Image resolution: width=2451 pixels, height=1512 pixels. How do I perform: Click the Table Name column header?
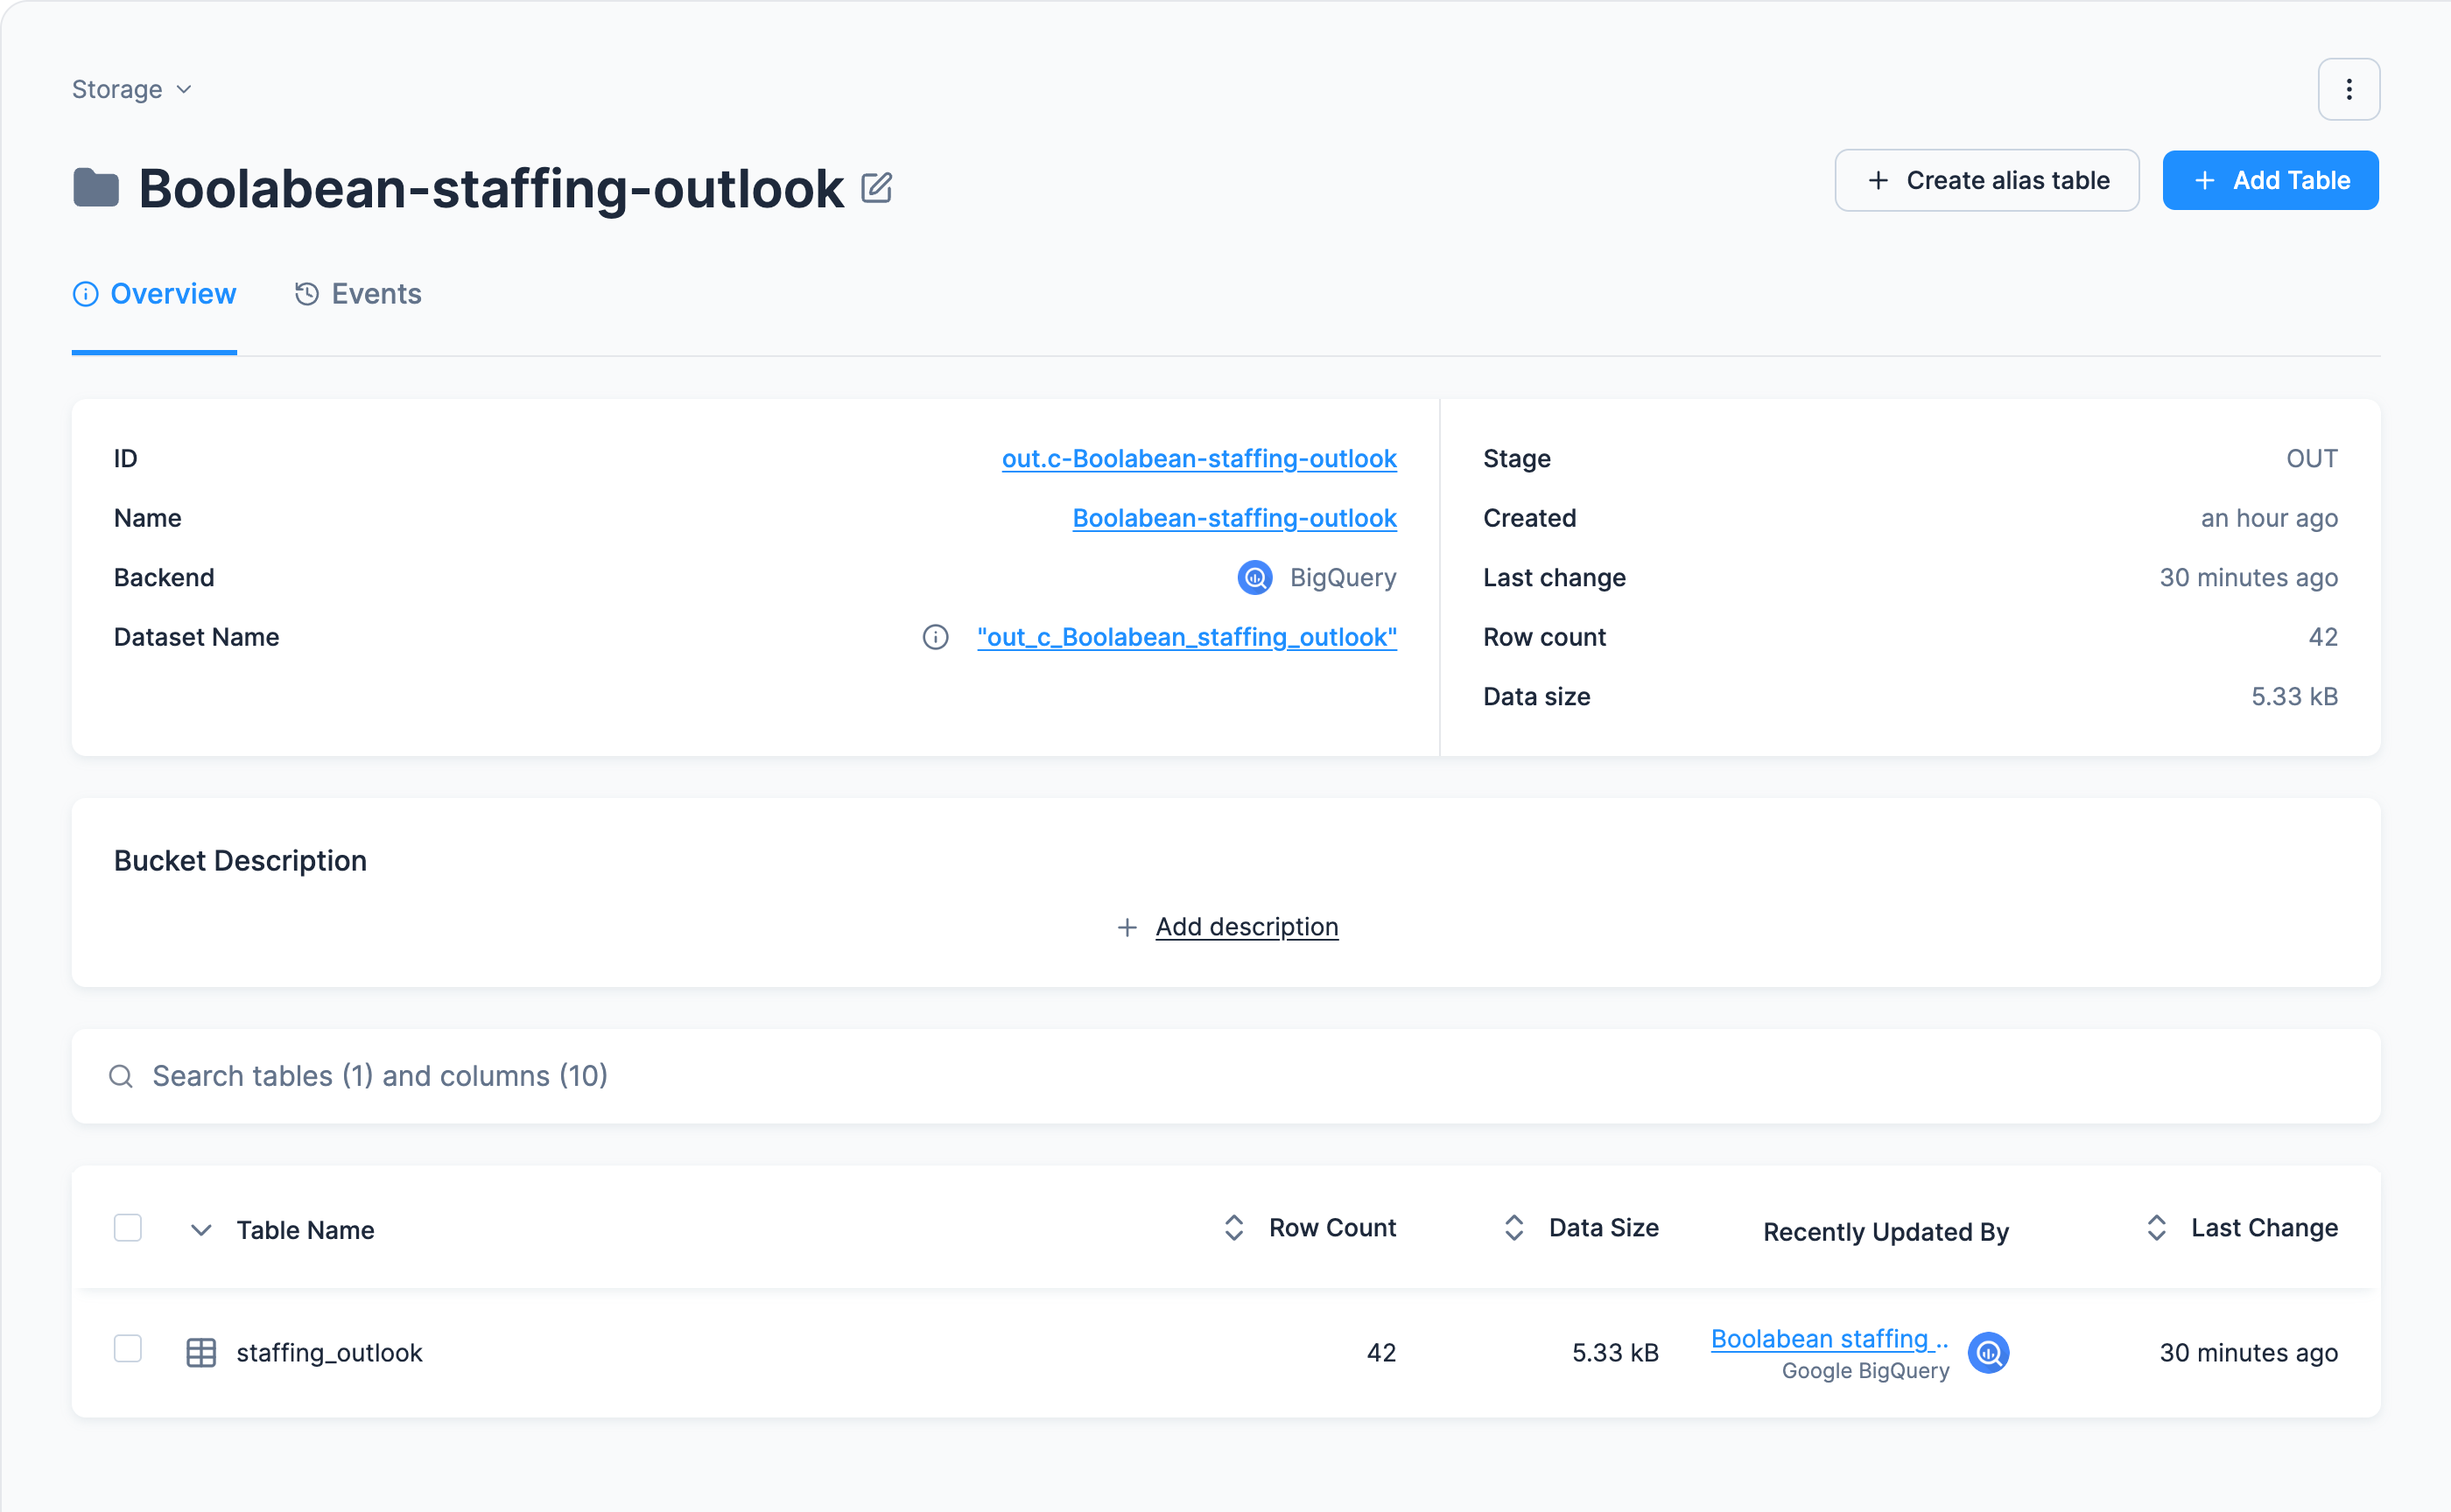coord(305,1230)
